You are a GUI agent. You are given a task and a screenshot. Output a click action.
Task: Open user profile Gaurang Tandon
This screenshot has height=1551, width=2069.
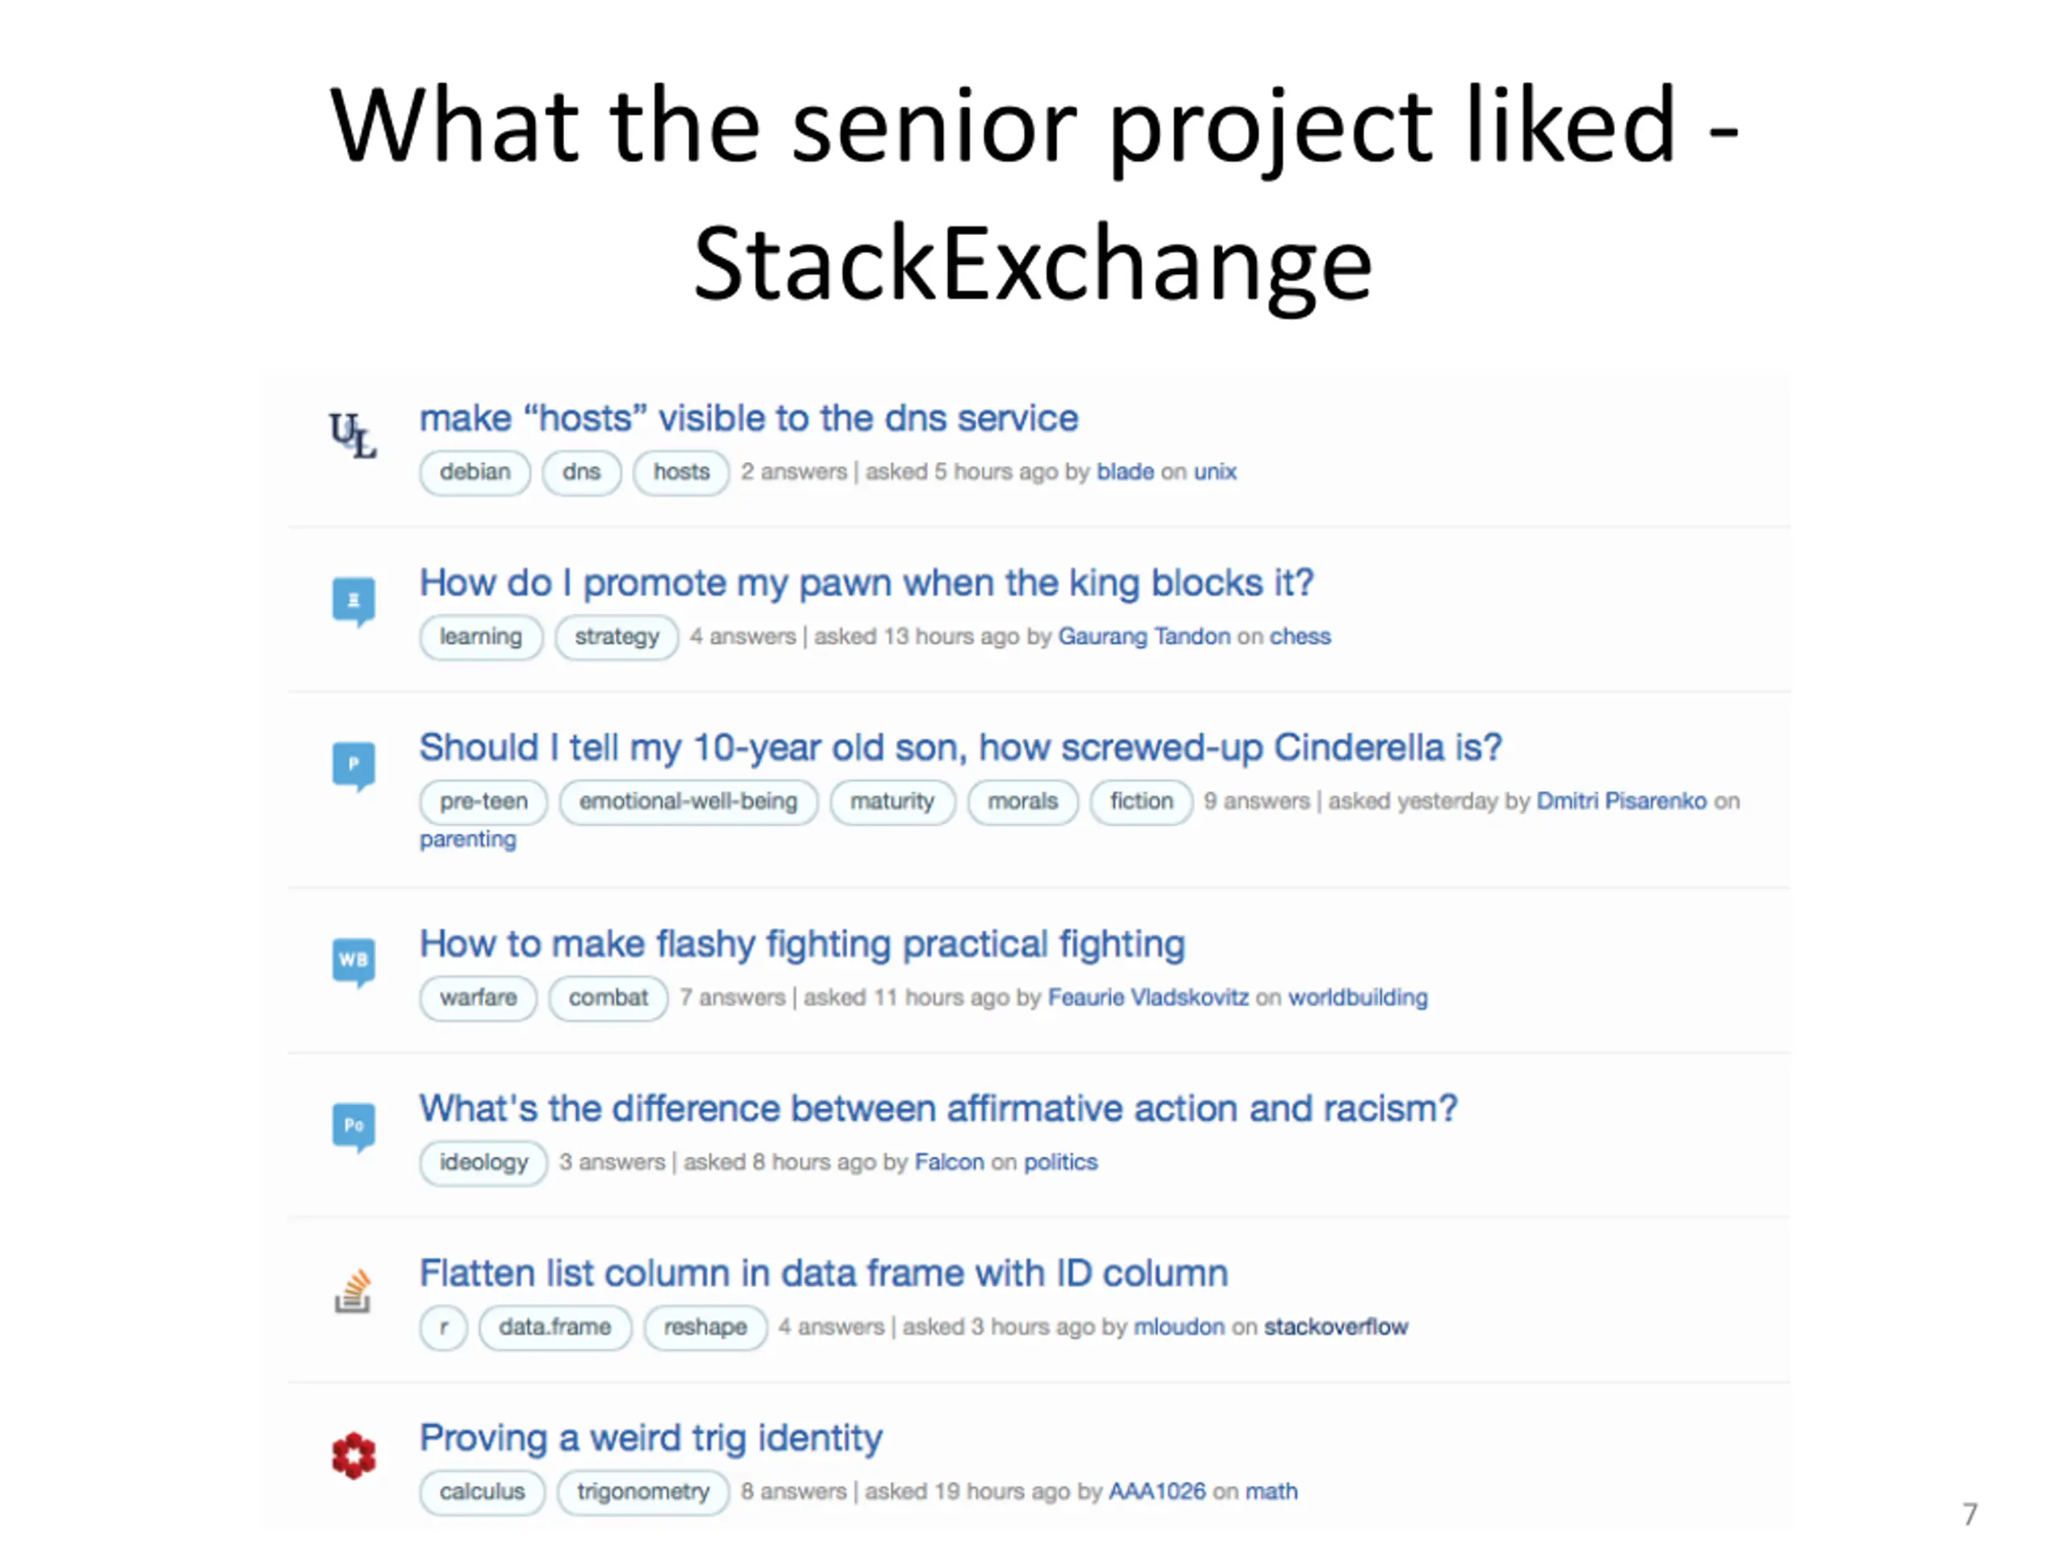tap(1144, 637)
